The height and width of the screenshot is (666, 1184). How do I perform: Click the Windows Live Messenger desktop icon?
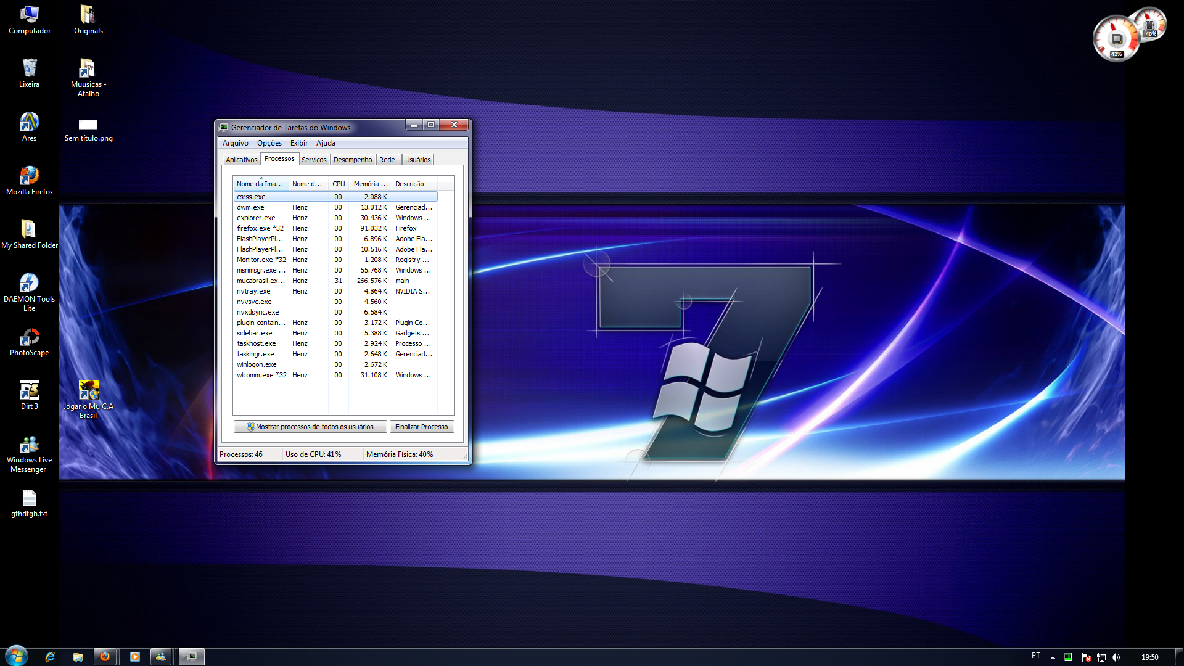pos(29,445)
